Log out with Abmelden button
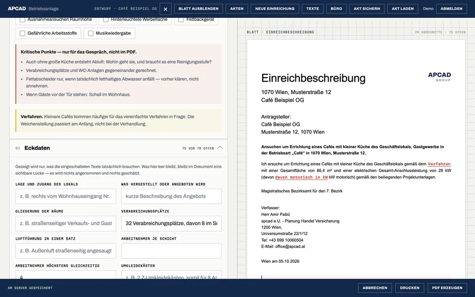The height and width of the screenshot is (297, 475). tap(451, 9)
